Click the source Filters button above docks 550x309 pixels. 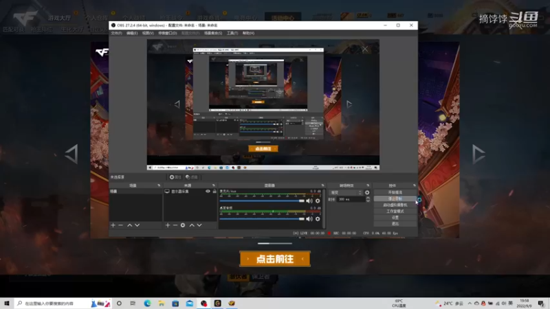(x=192, y=177)
